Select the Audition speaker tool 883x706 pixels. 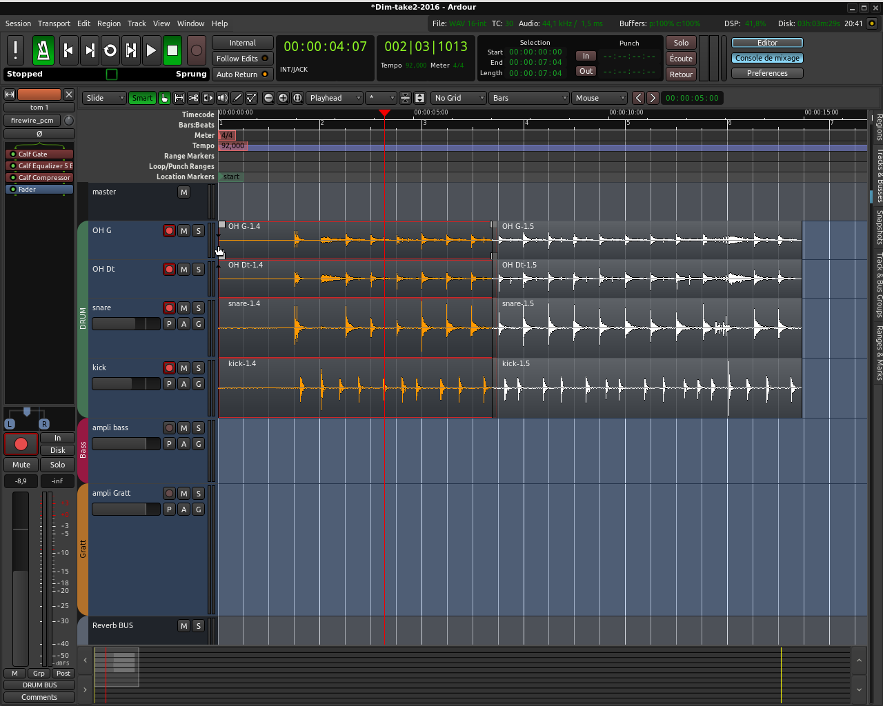(x=222, y=98)
